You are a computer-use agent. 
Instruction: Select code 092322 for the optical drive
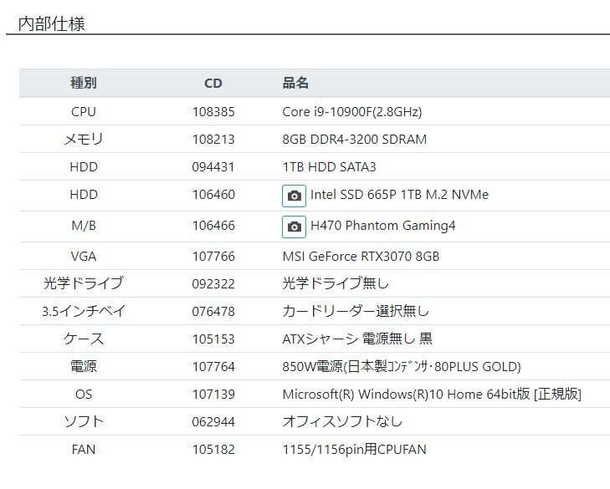(x=213, y=284)
